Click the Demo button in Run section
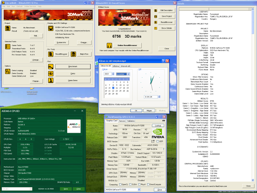The width and height of the screenshot is (257, 193). click(73, 74)
